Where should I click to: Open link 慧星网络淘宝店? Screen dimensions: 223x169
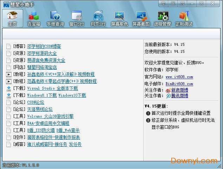(x=42, y=67)
